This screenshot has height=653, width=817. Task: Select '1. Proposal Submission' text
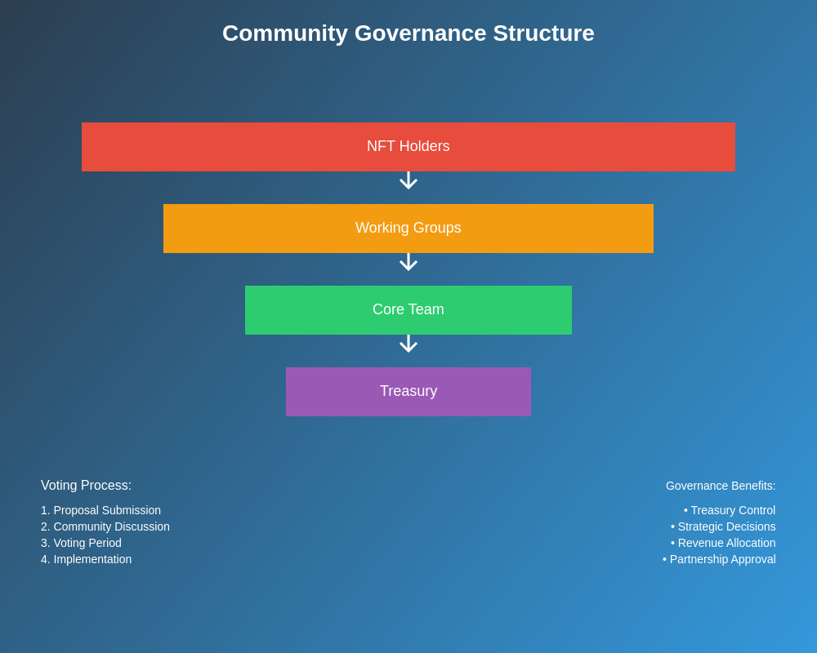coord(101,510)
